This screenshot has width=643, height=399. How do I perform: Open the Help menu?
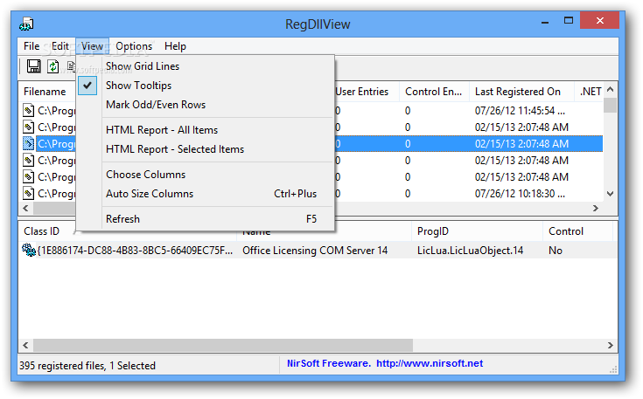pos(175,45)
